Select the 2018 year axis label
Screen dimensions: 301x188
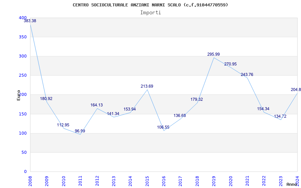[197, 181]
